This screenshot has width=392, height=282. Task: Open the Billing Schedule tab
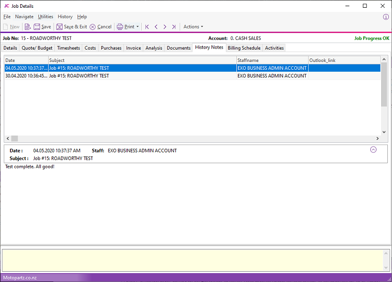[245, 48]
